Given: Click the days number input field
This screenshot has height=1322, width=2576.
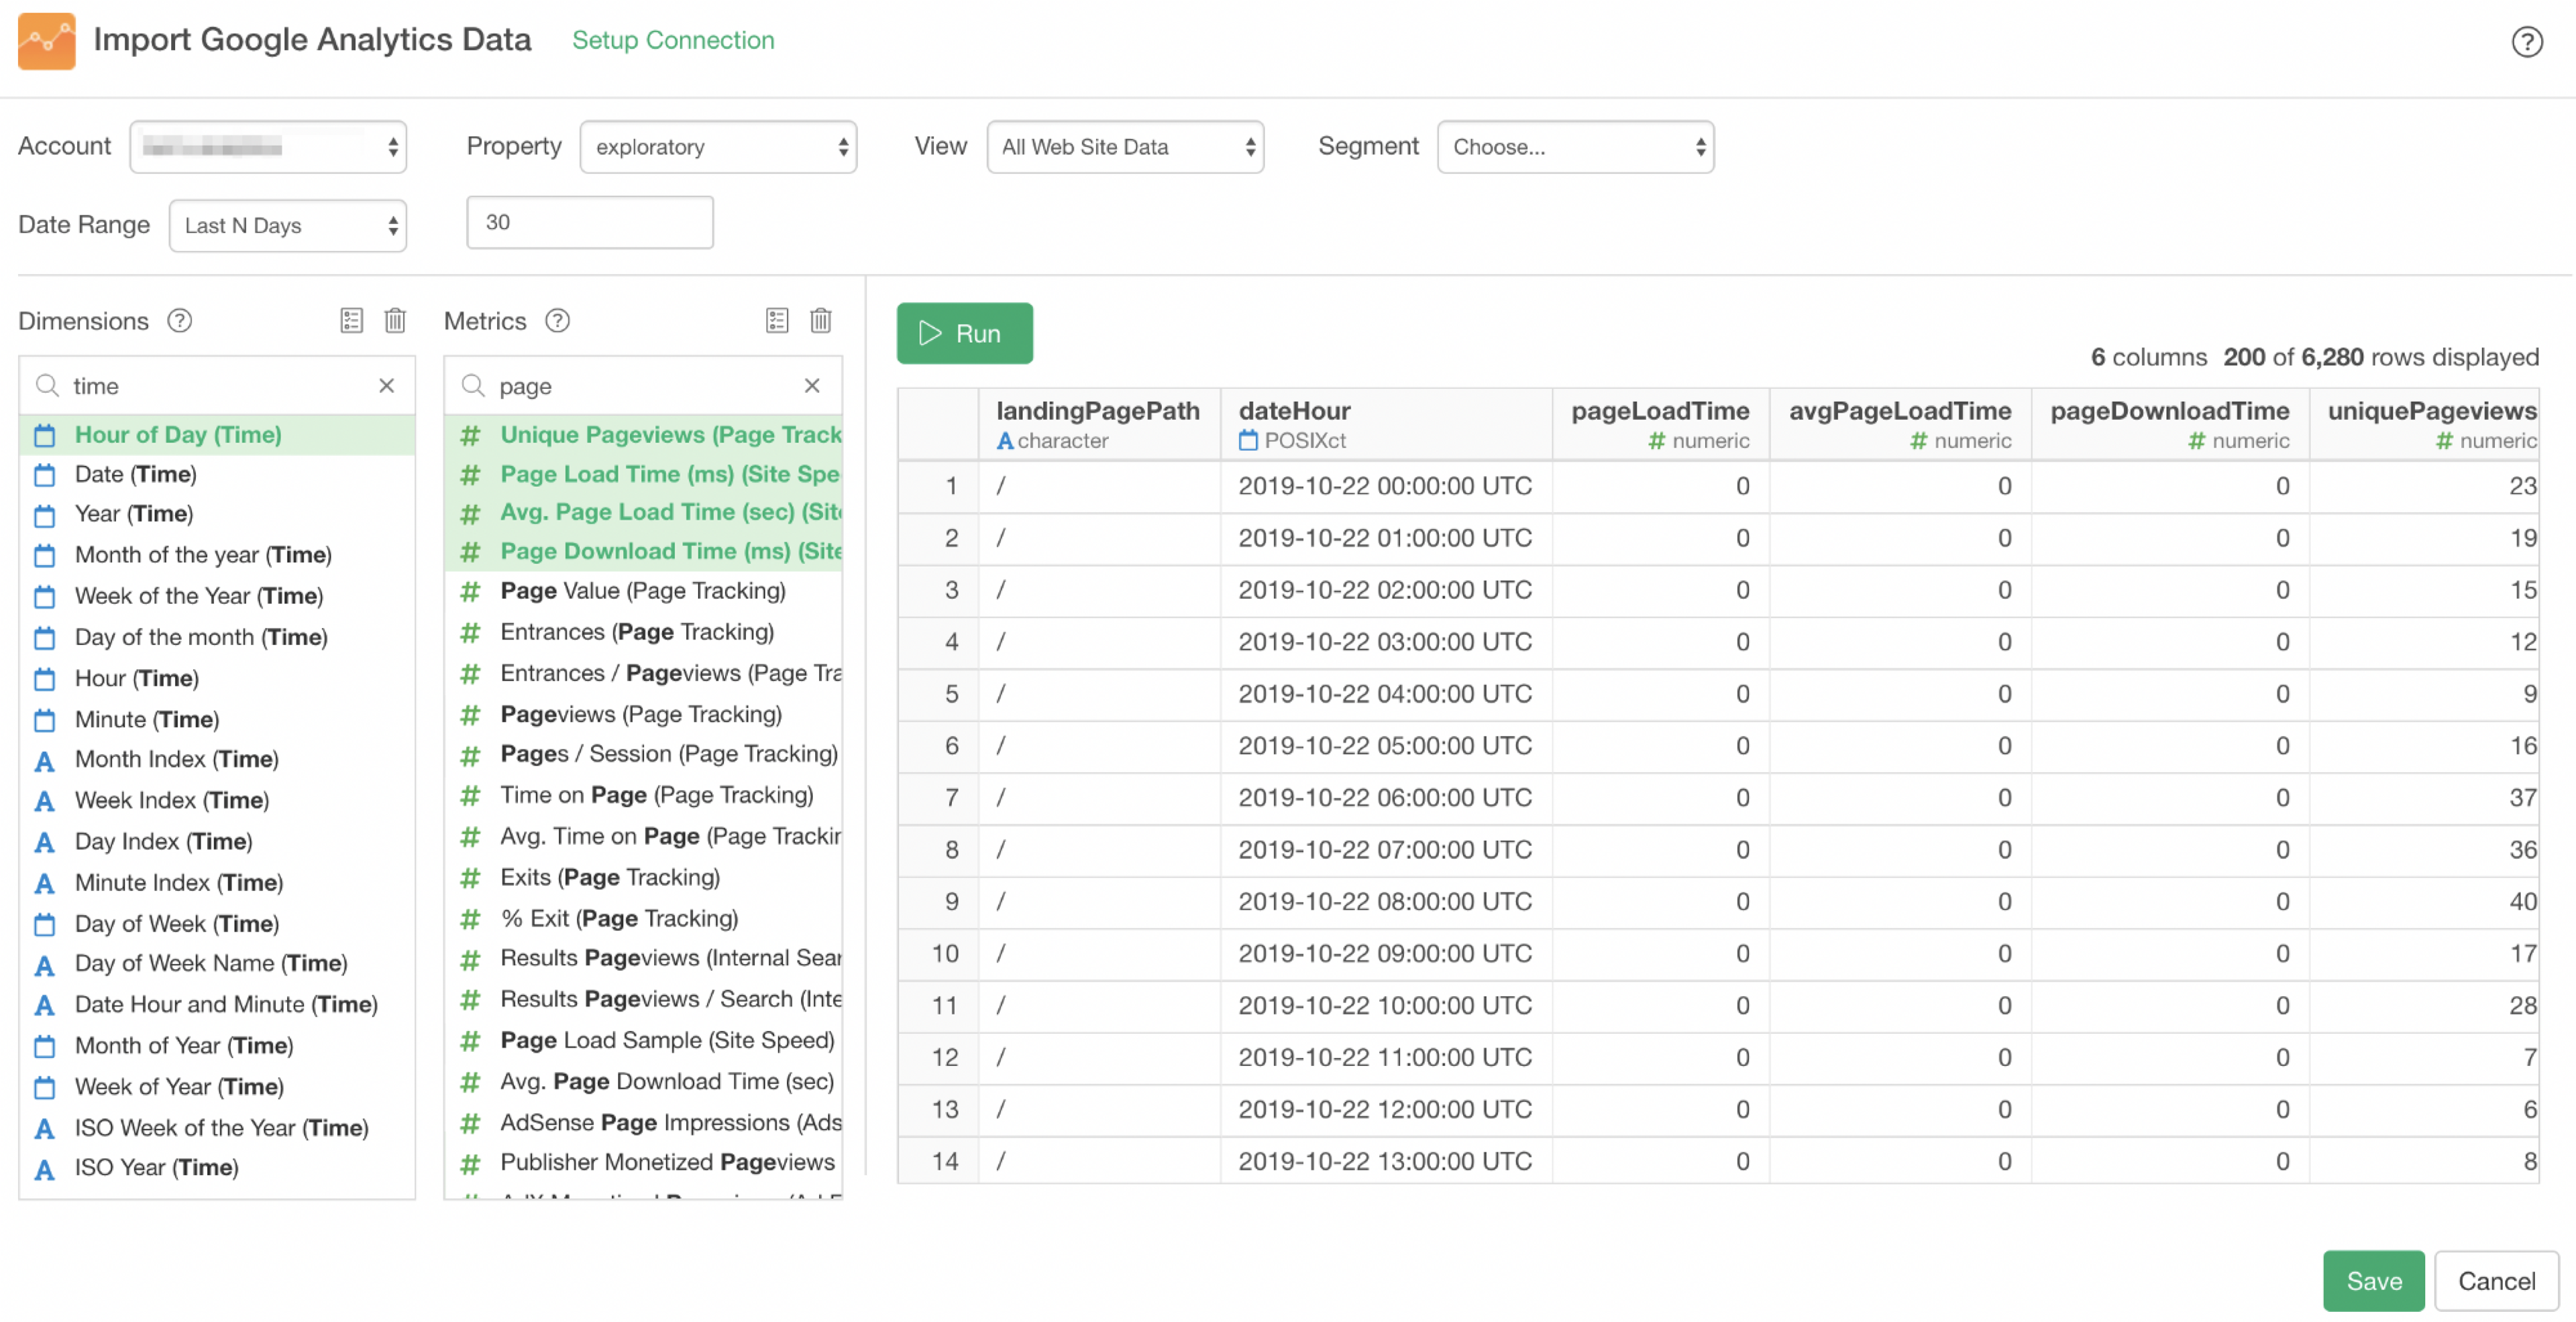Looking at the screenshot, I should (x=590, y=222).
